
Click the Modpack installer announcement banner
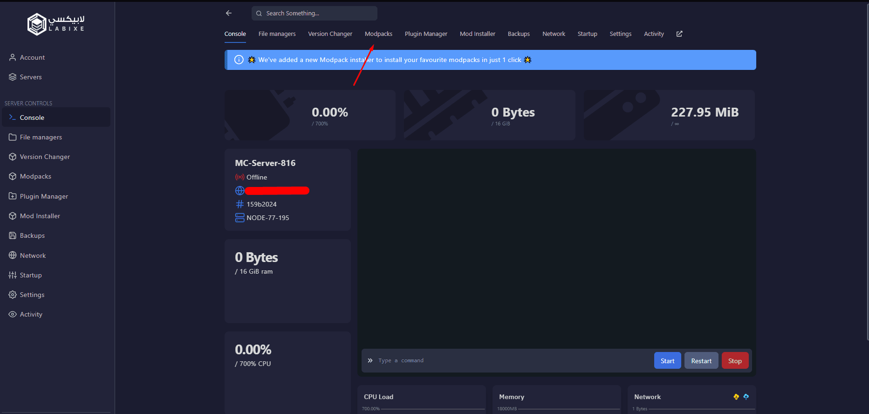pos(490,60)
